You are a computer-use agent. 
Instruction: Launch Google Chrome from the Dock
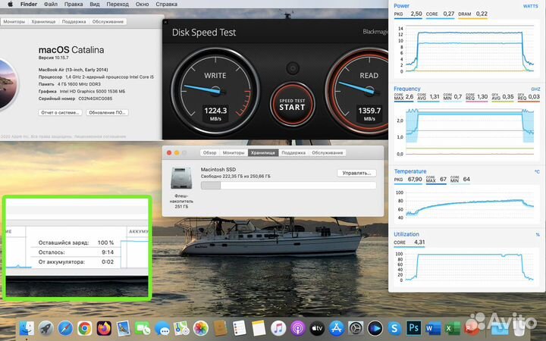[85, 328]
